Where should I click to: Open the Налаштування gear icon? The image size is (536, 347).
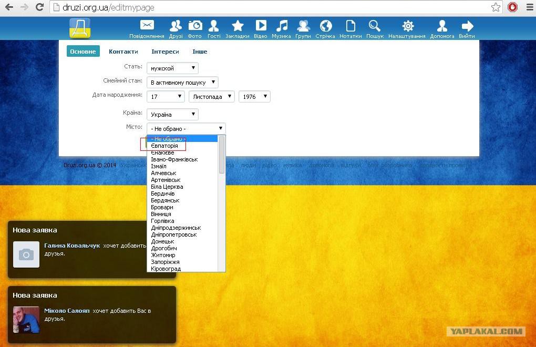coord(407,25)
